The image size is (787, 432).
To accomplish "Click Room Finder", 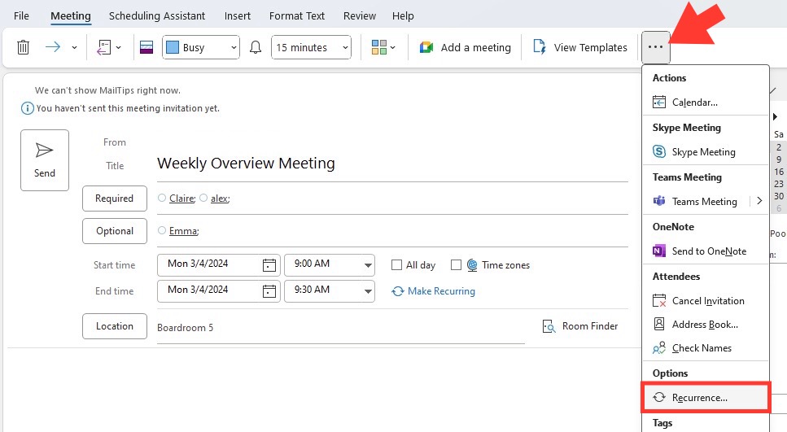I will coord(580,326).
